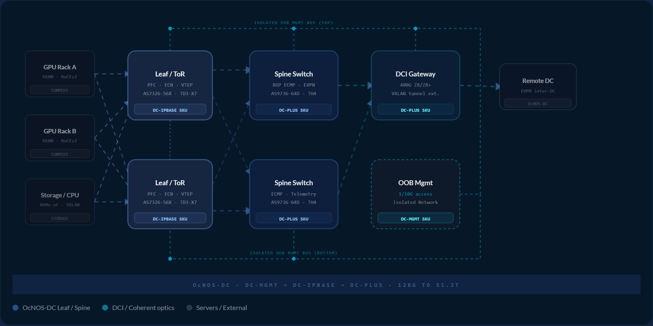653x326 pixels.
Task: Click the COMPUTE badge in GPU Rack A
Action: click(60, 90)
